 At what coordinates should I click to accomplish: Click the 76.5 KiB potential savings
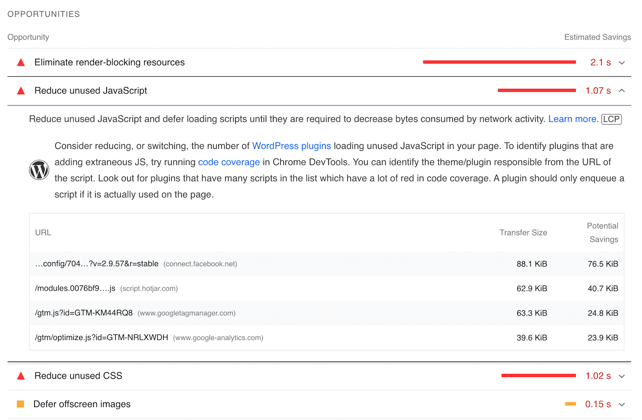(603, 264)
